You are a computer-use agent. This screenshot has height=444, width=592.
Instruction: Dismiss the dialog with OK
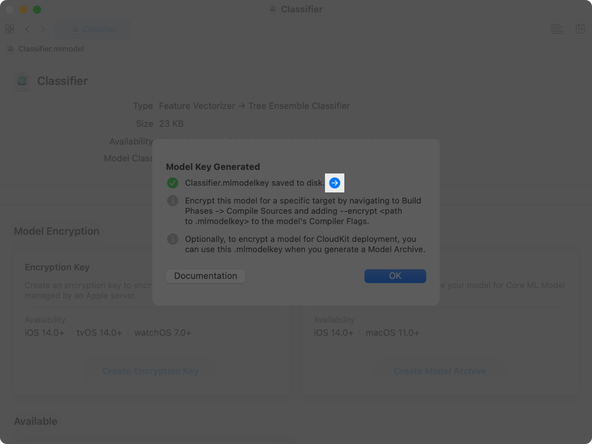395,276
